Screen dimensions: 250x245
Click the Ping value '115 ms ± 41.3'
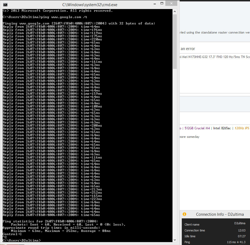pyautogui.click(x=236, y=242)
